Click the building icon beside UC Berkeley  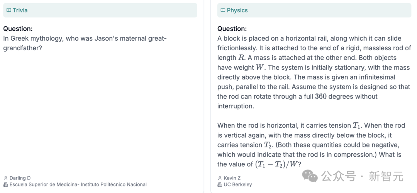tap(220, 184)
